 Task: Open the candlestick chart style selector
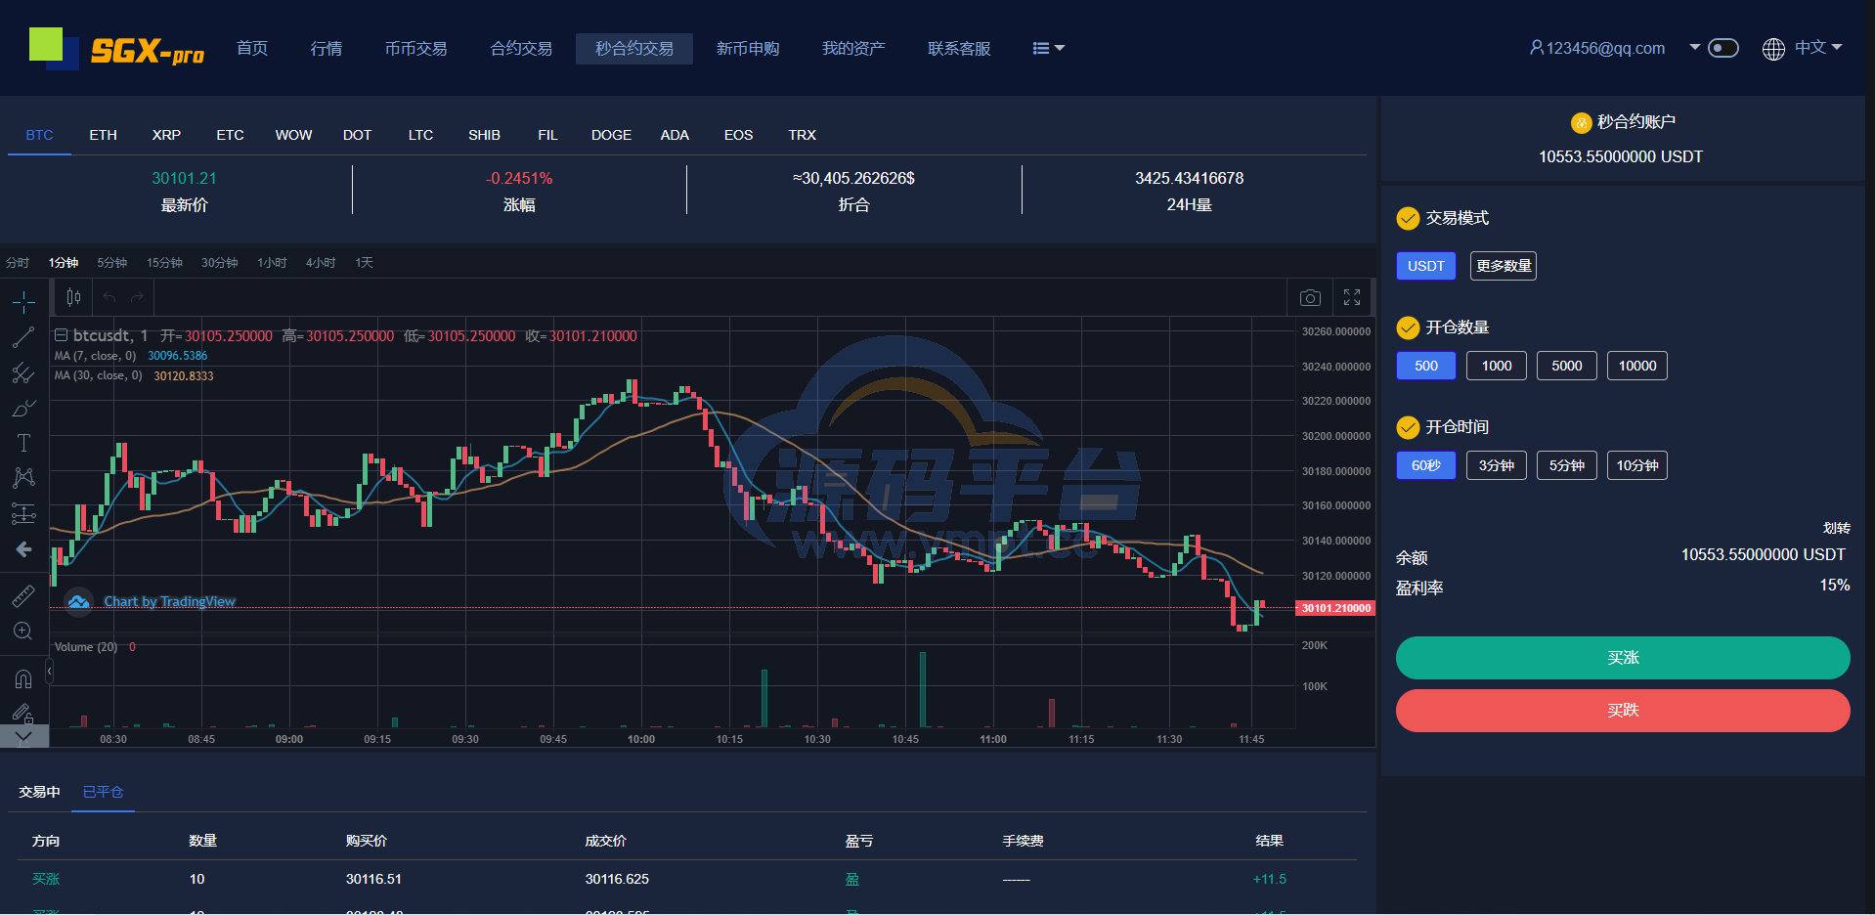(x=73, y=297)
